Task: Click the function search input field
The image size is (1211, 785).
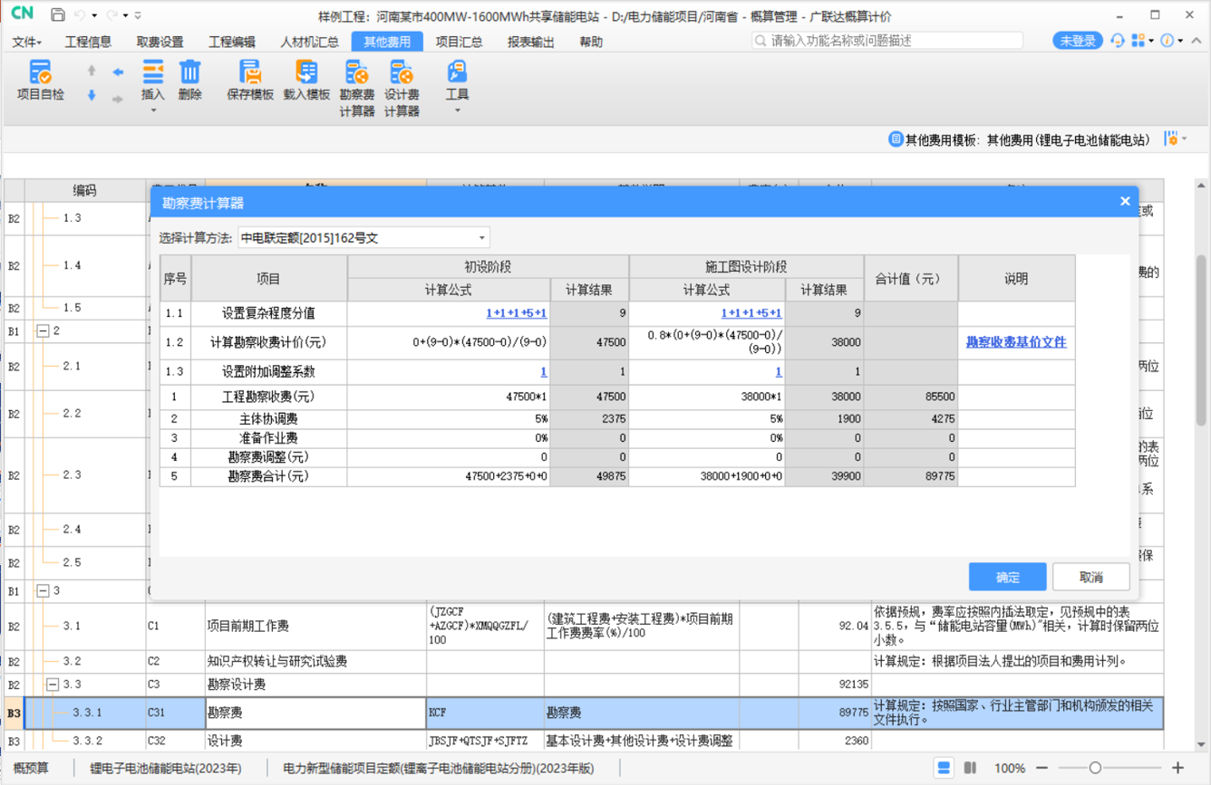Action: click(887, 41)
